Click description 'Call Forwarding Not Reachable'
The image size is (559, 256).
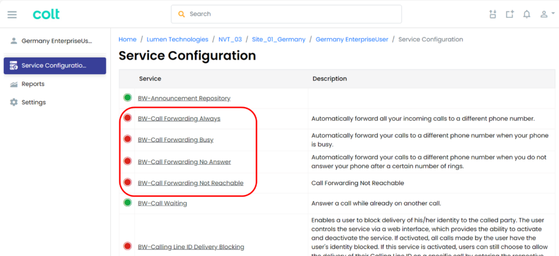(358, 183)
